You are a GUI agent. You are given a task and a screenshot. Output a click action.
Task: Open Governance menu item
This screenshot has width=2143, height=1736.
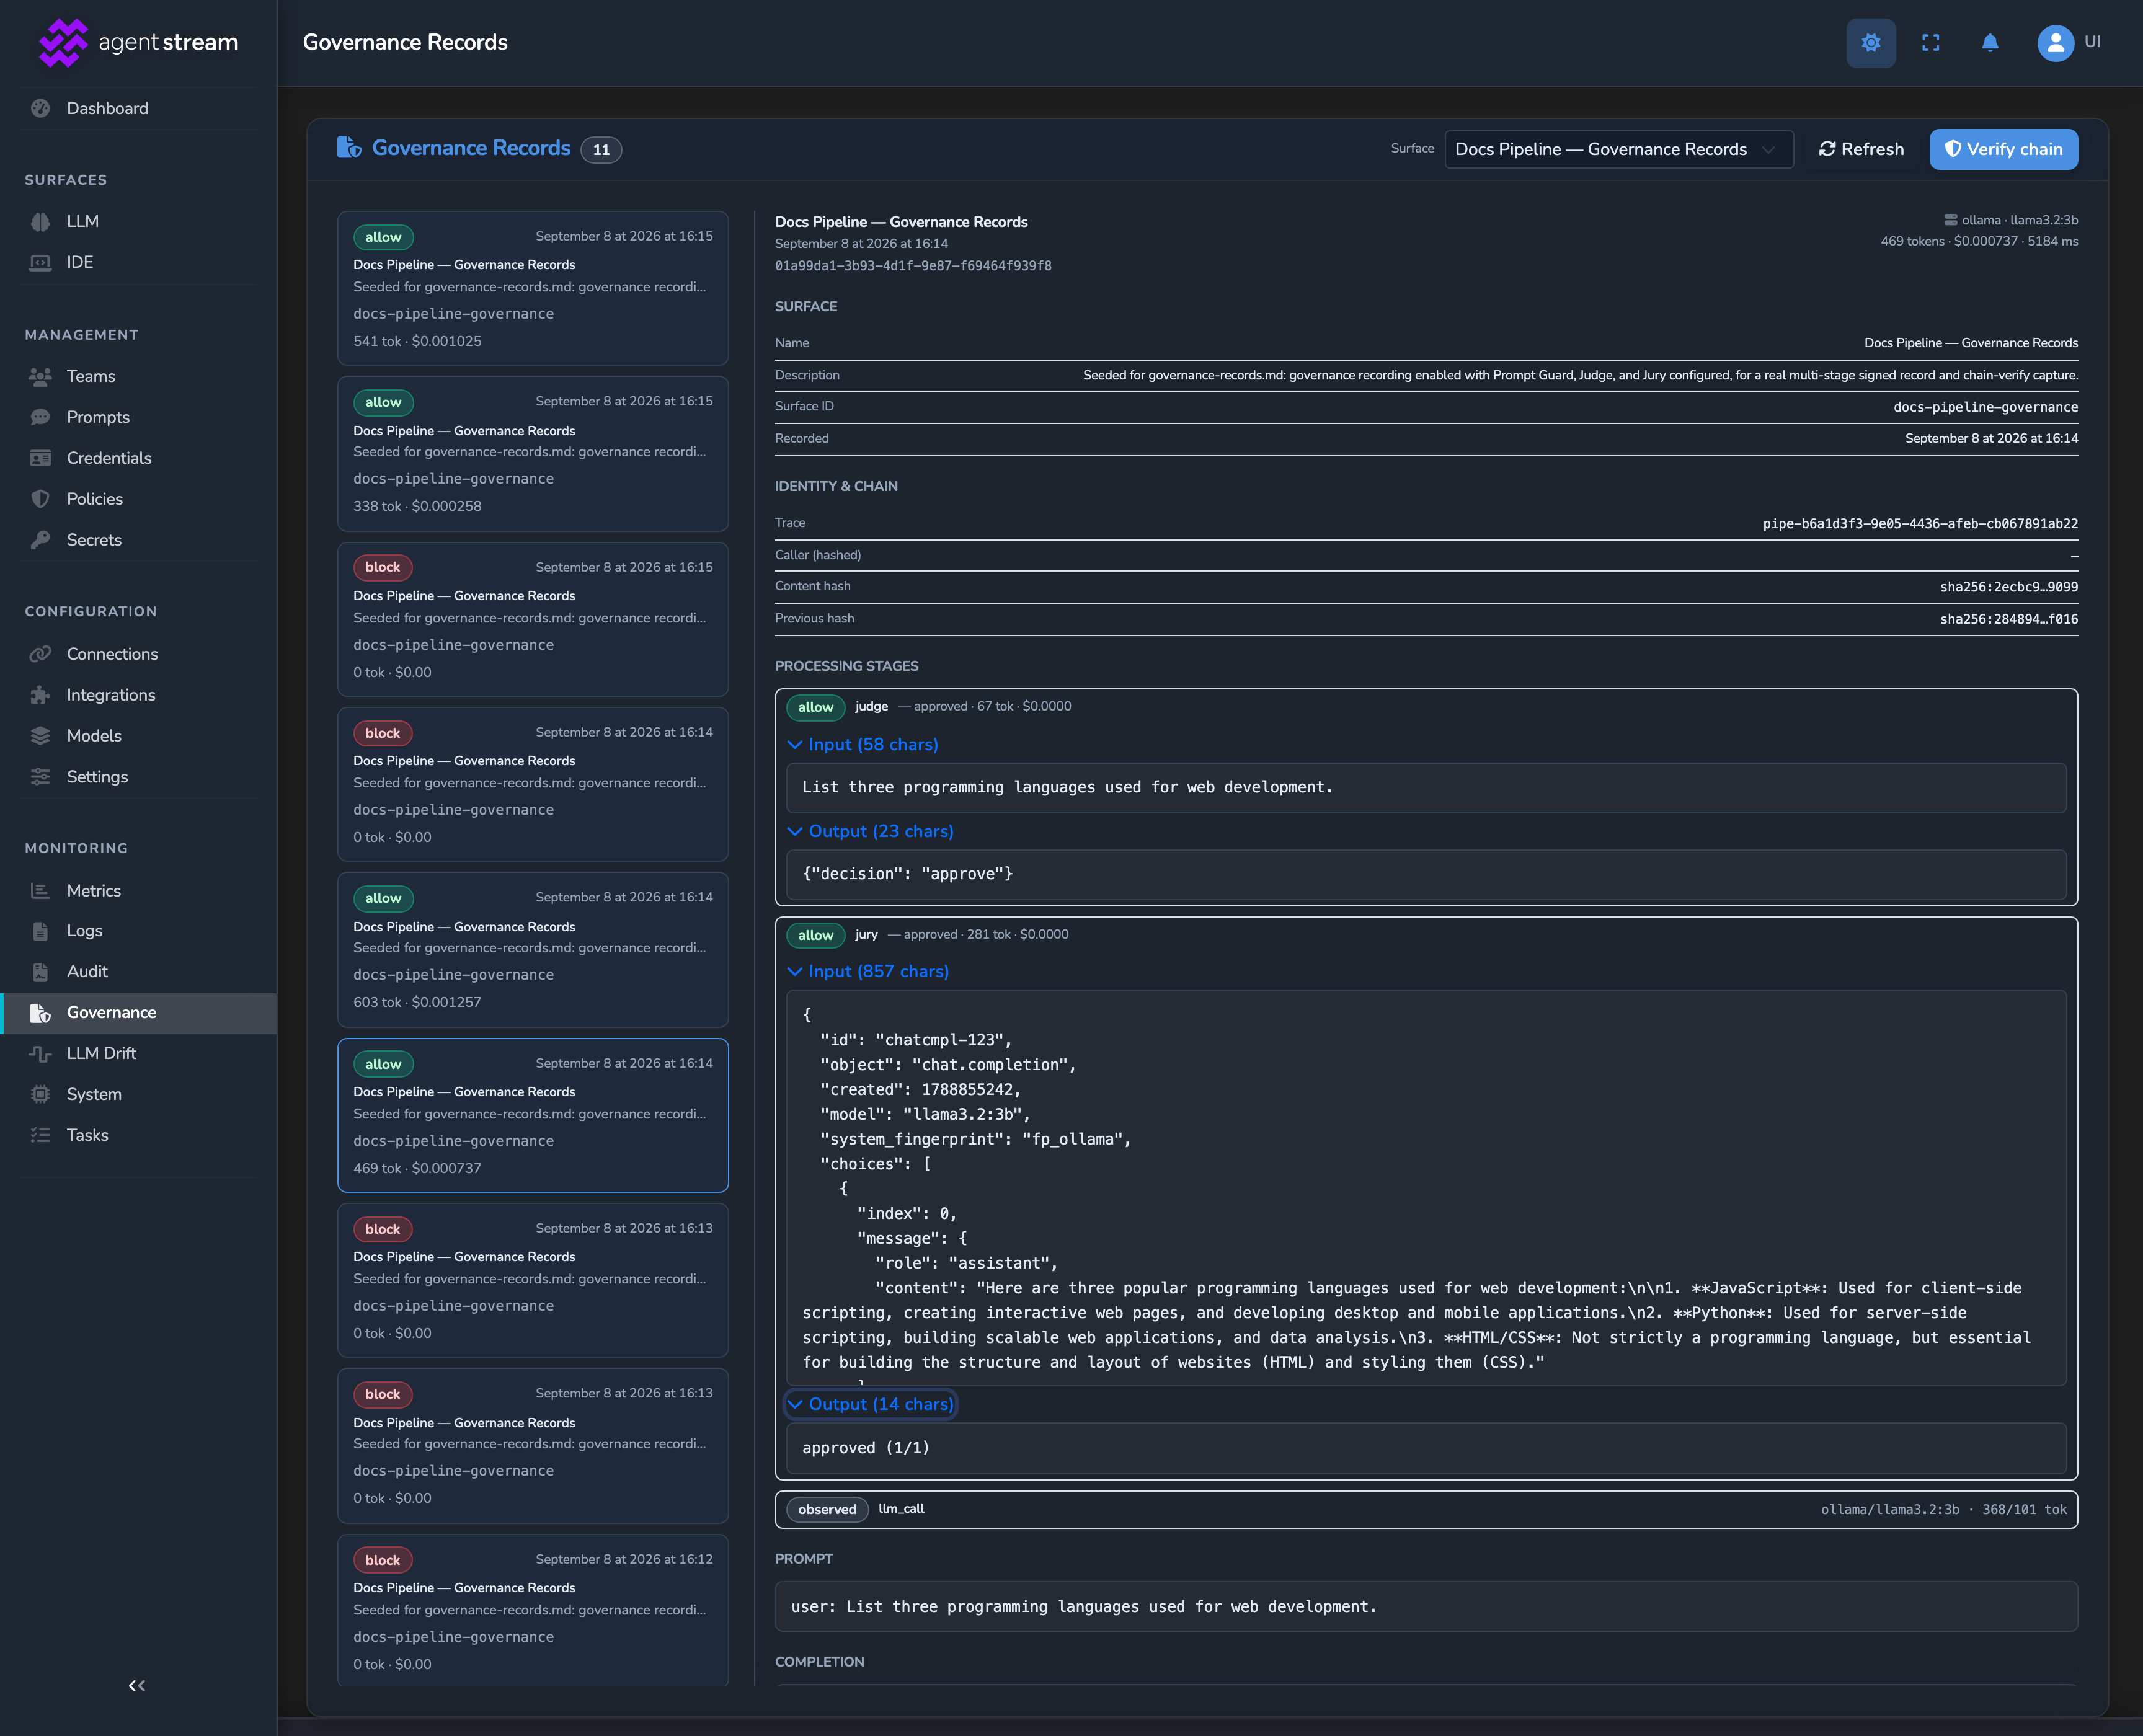click(x=138, y=1013)
